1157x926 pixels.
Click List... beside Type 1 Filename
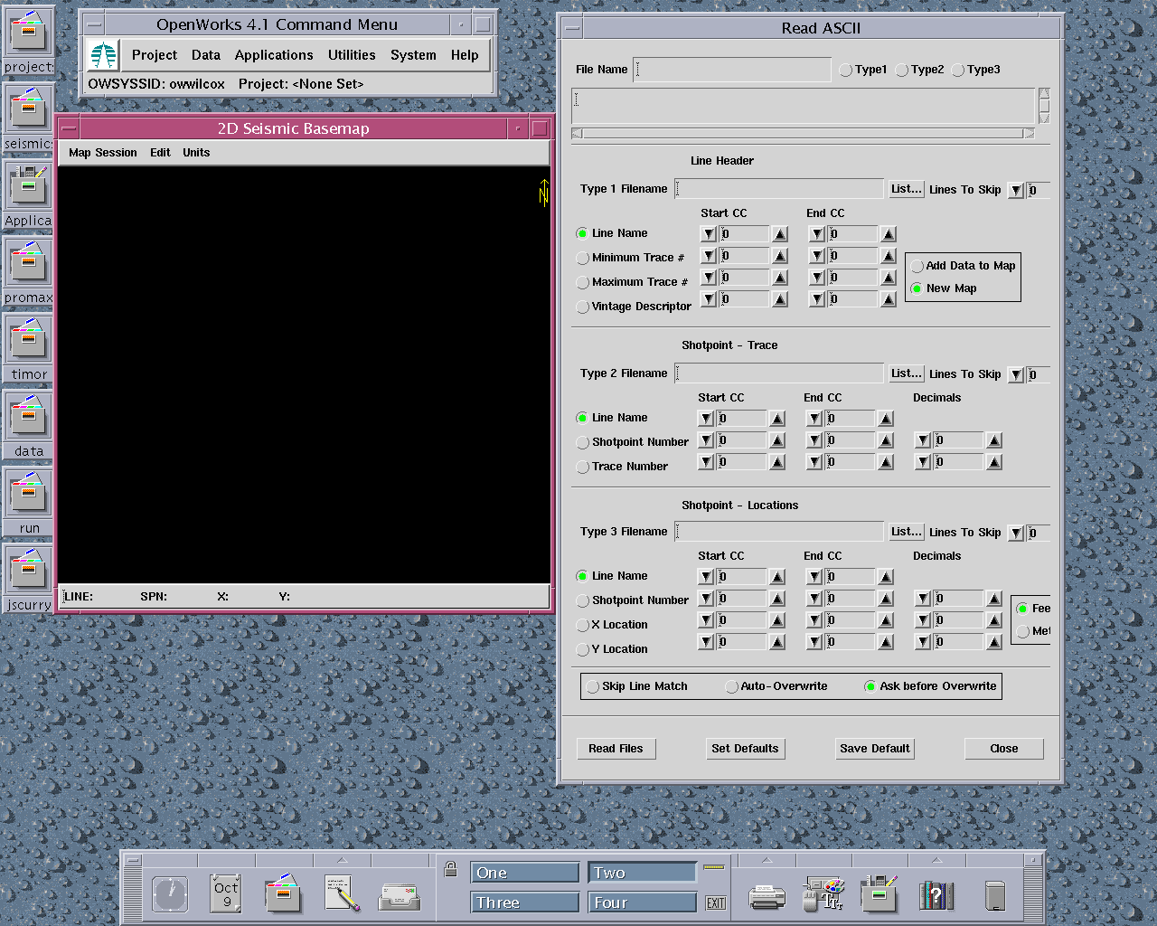click(x=906, y=189)
